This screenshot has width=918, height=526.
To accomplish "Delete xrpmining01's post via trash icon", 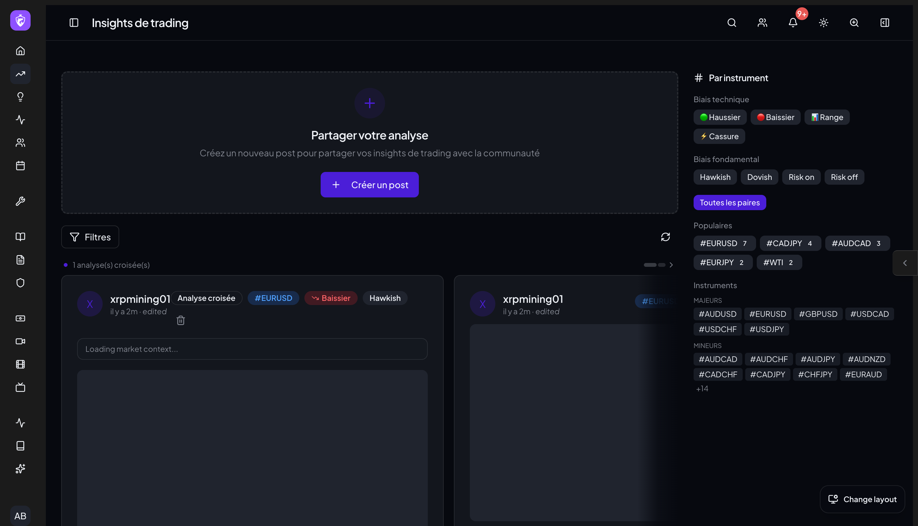I will 181,320.
